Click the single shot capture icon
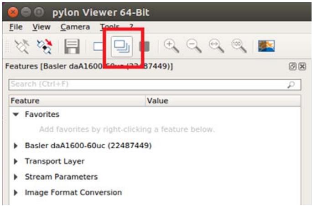 coord(98,47)
